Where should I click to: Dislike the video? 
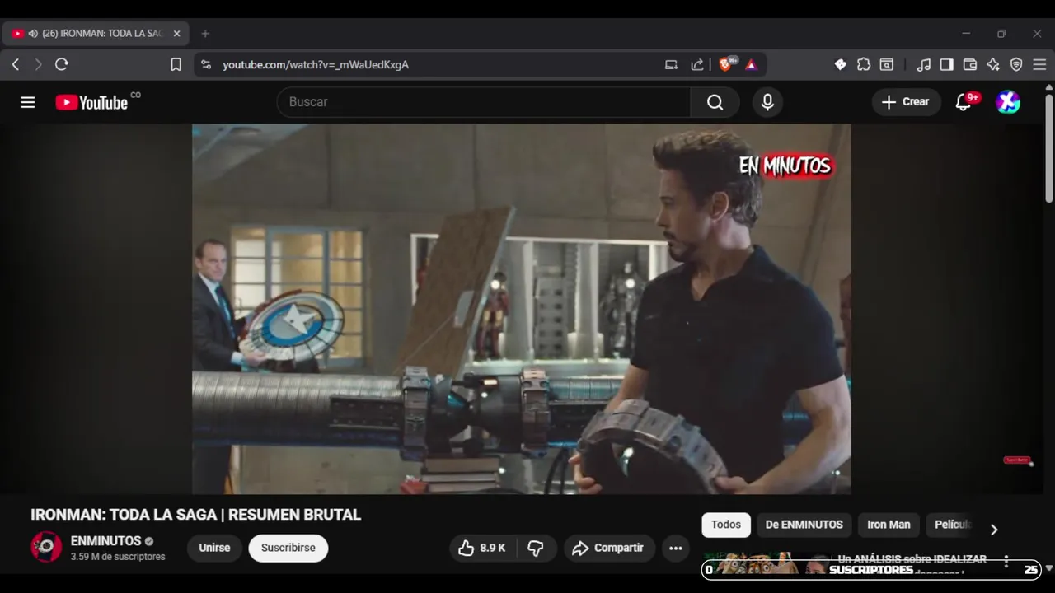point(536,548)
